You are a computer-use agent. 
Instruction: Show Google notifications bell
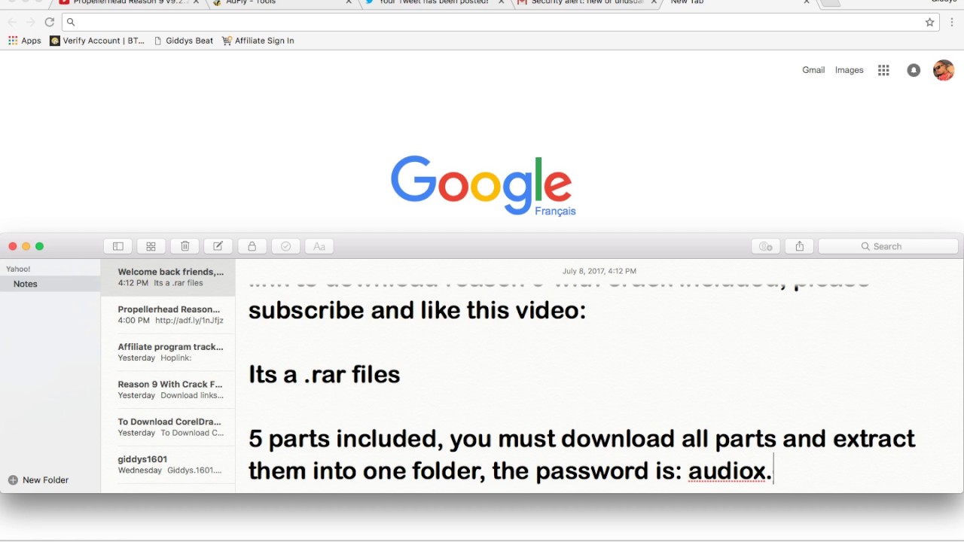(914, 70)
